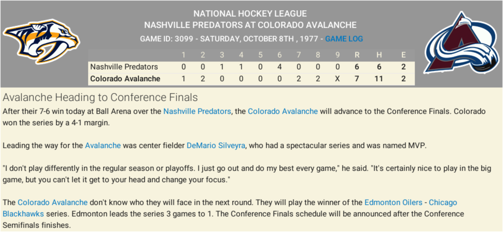Click Colorado Avalanche link in final paragraph
This screenshot has width=503, height=233.
(x=53, y=202)
